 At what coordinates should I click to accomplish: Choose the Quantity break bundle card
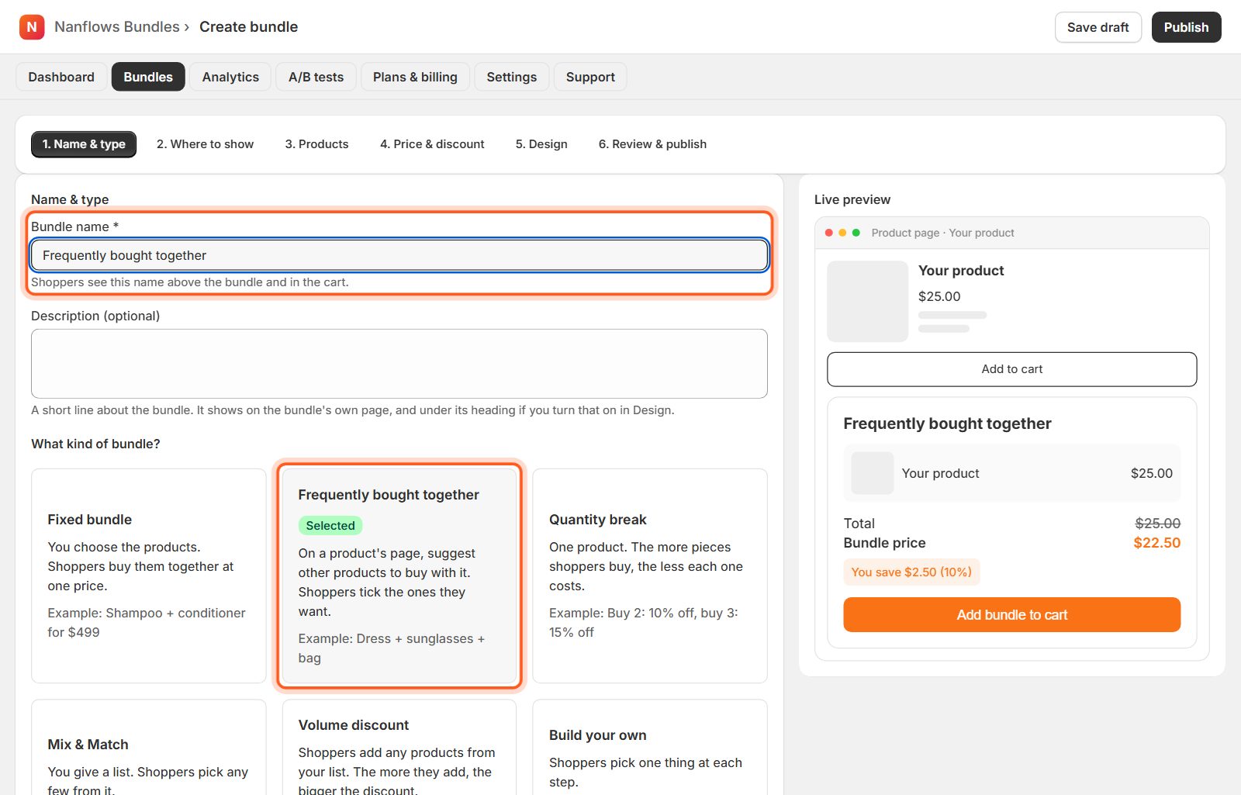pos(650,576)
